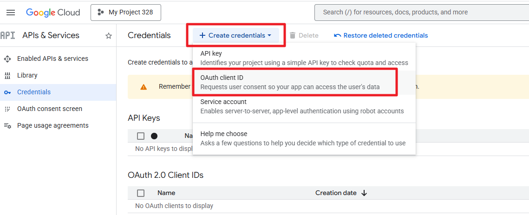Image resolution: width=529 pixels, height=215 pixels.
Task: Tick the select-all checkbox for OAuth 2.0 Client IDs
Action: tap(141, 193)
